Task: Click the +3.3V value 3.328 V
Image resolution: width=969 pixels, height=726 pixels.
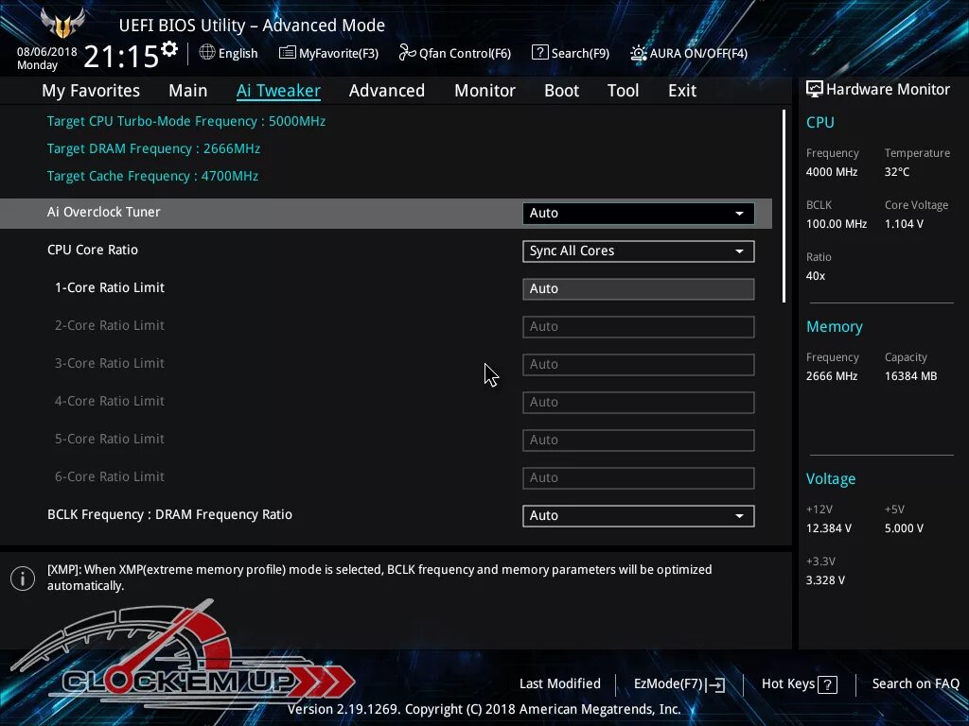Action: coord(825,580)
